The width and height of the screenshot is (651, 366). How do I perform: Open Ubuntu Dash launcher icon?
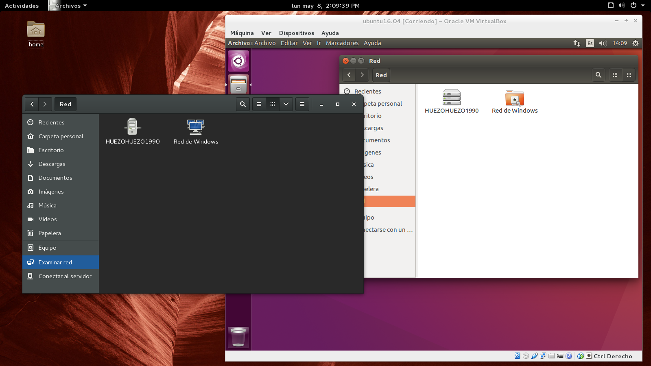point(238,61)
